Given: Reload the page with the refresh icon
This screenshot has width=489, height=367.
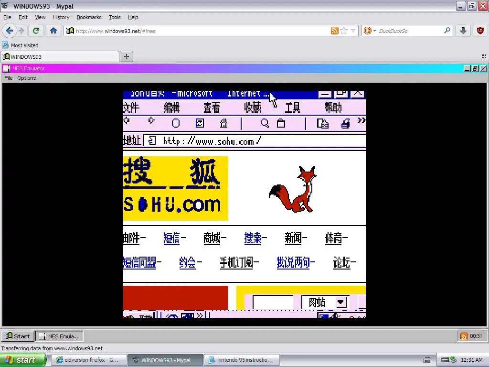Looking at the screenshot, I should click(x=36, y=31).
